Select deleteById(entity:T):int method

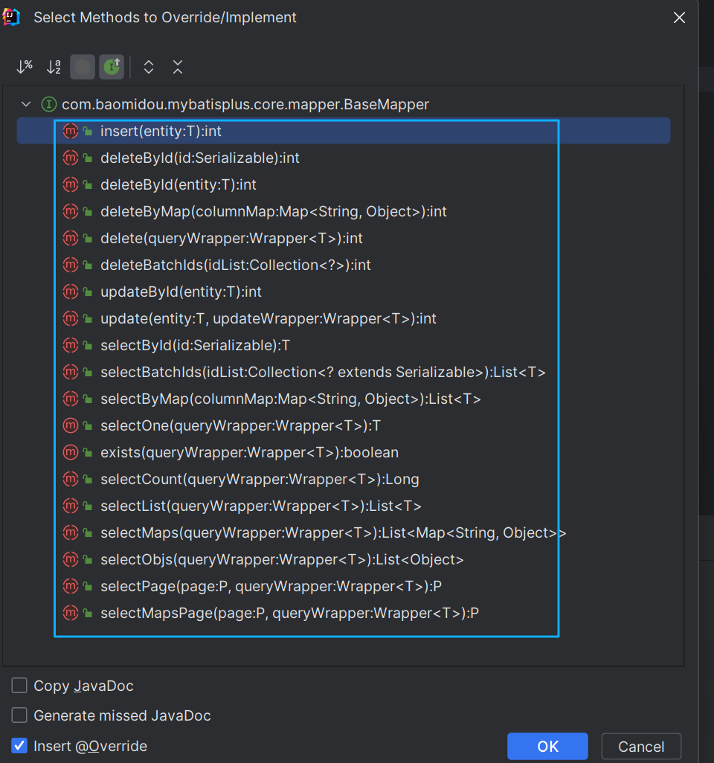343,184
